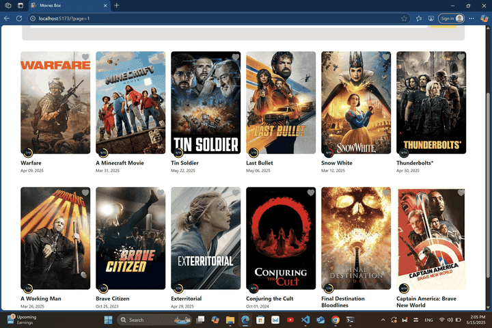Favorite Thunderbolts* with the heart icon
Image resolution: width=492 pixels, height=328 pixels.
tap(461, 57)
